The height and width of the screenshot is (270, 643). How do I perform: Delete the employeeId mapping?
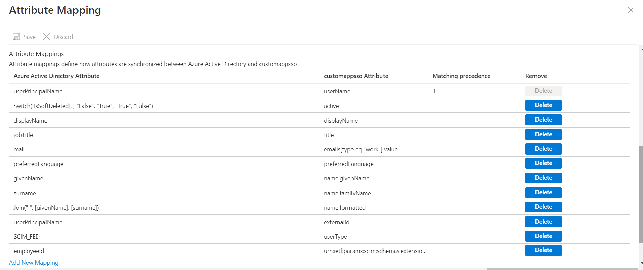(543, 250)
